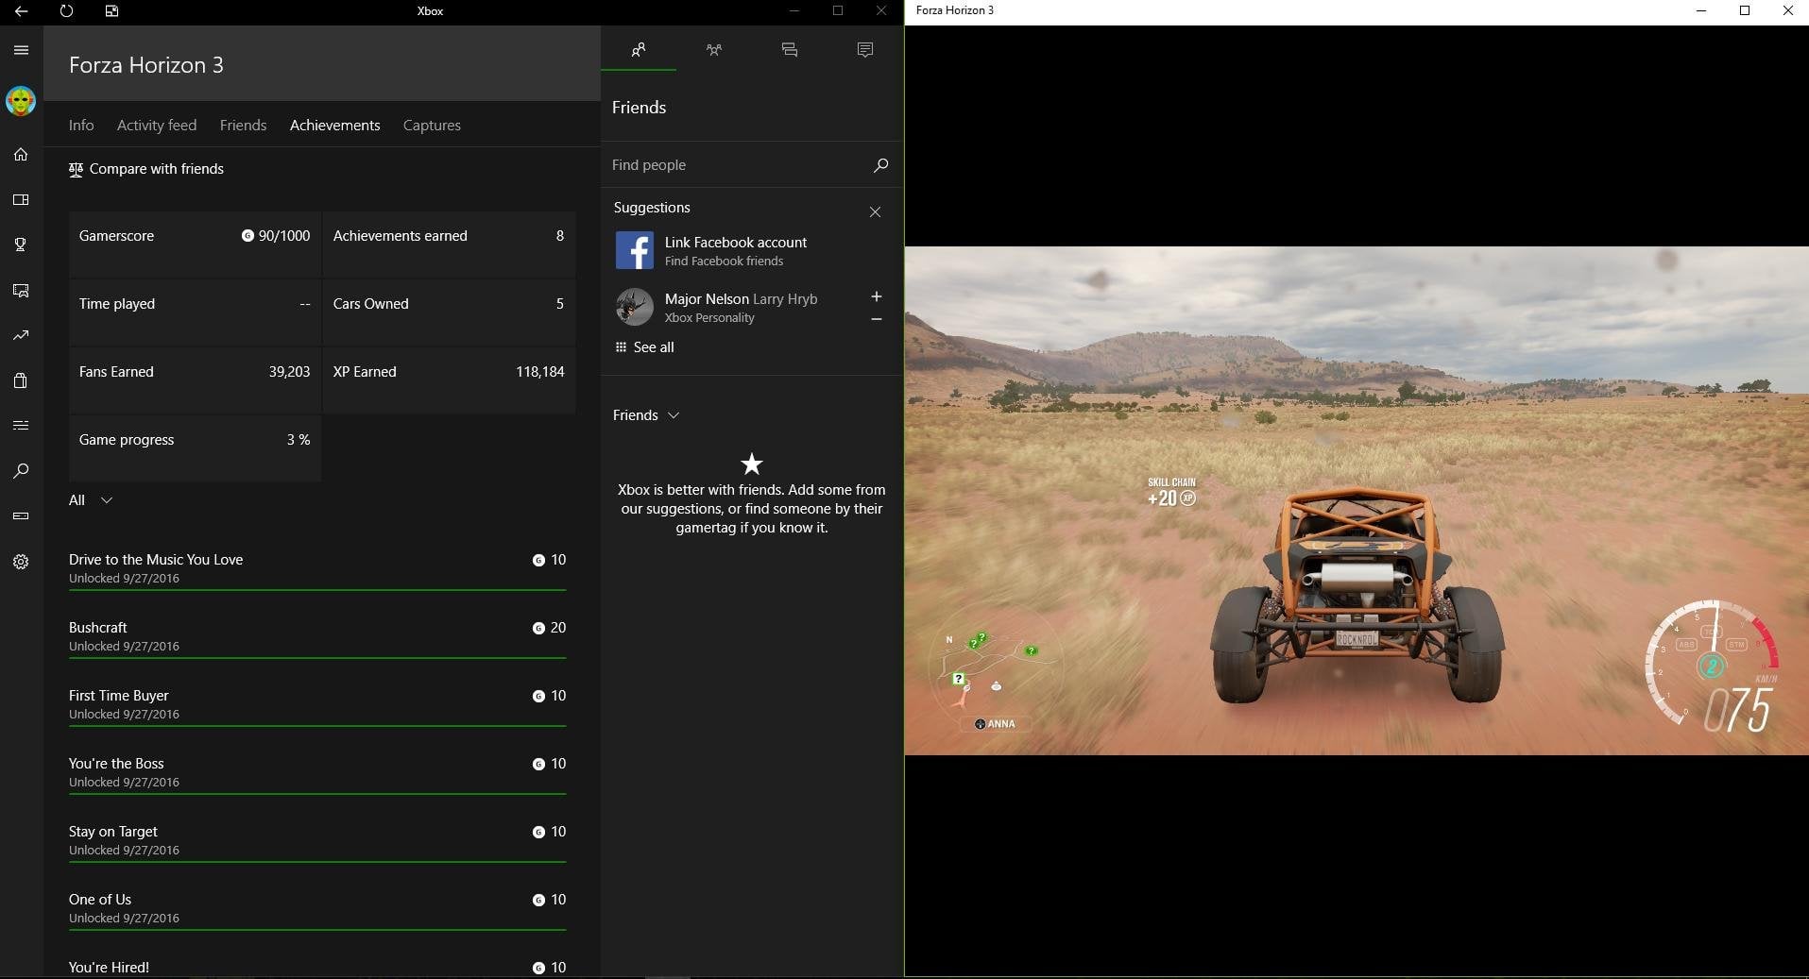Screen dimensions: 1809x979
Task: Click the window icon next to refresh
Action: coord(111,11)
